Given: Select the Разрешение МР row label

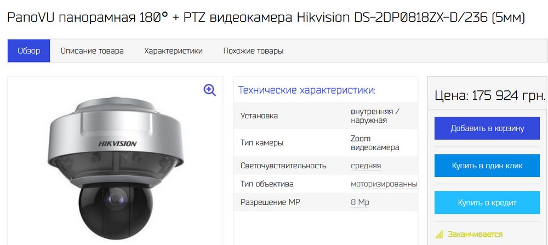Looking at the screenshot, I should click(270, 202).
